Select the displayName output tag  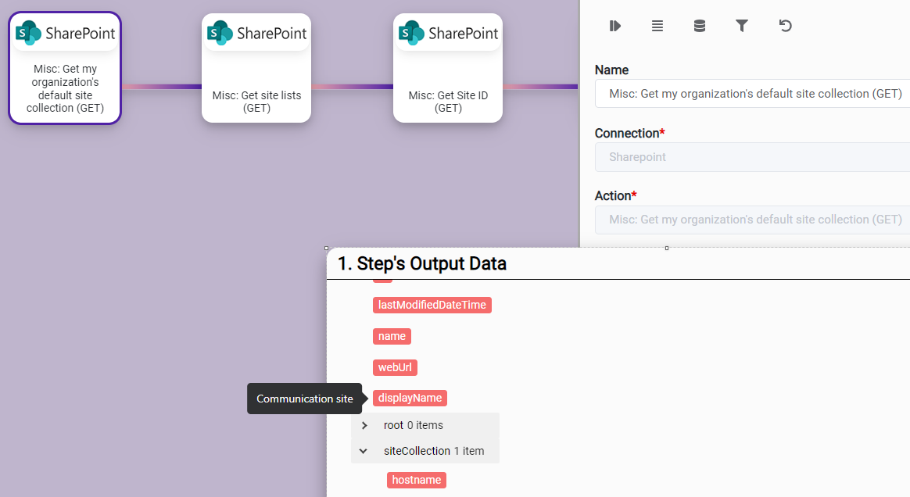[x=410, y=398]
